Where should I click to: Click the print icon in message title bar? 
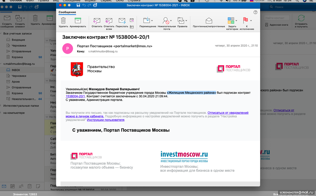pyautogui.click(x=95, y=5)
